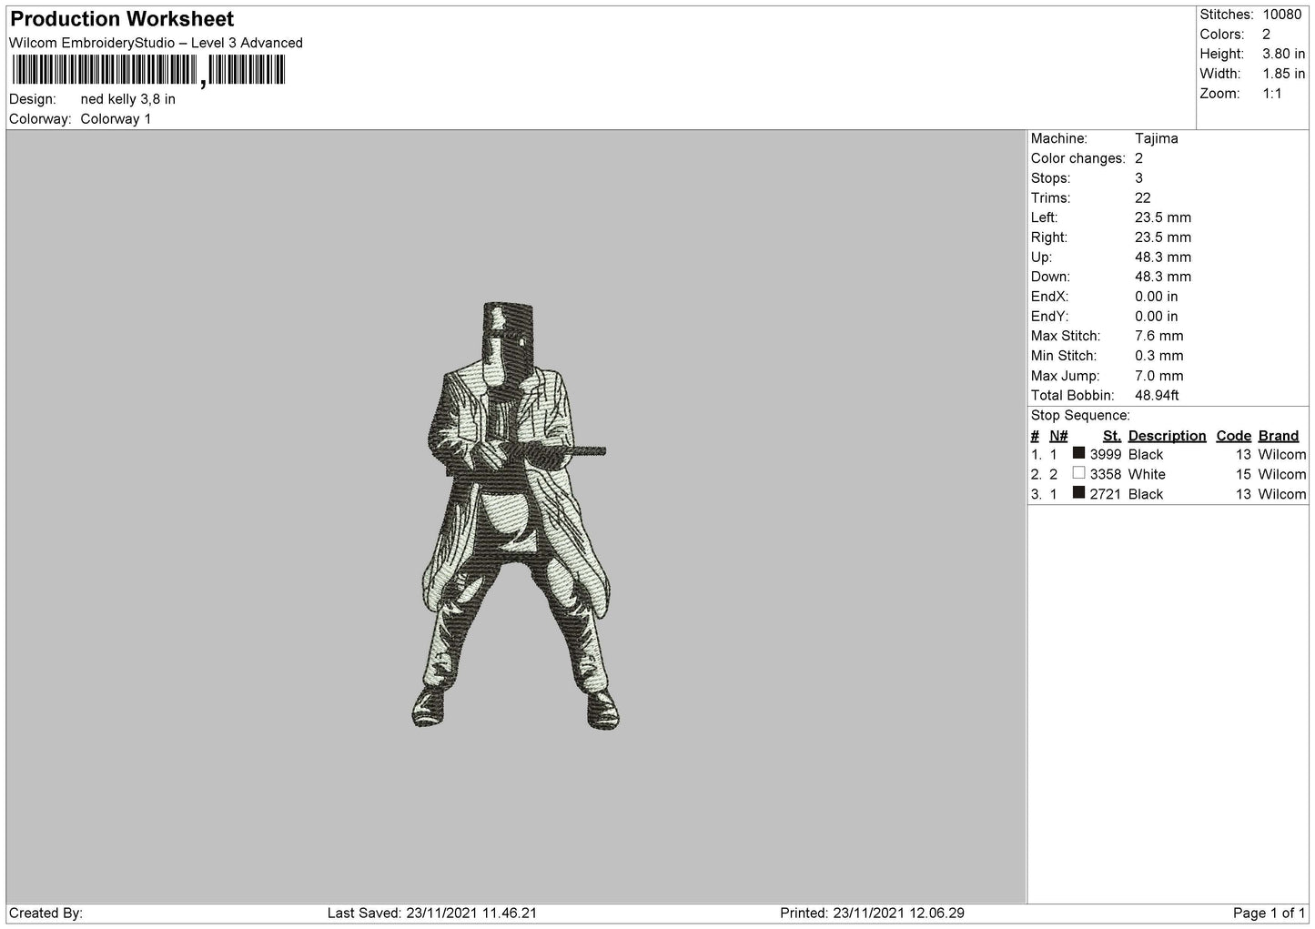Click the White description in row 2
This screenshot has height=929, width=1315.
pyautogui.click(x=1147, y=475)
